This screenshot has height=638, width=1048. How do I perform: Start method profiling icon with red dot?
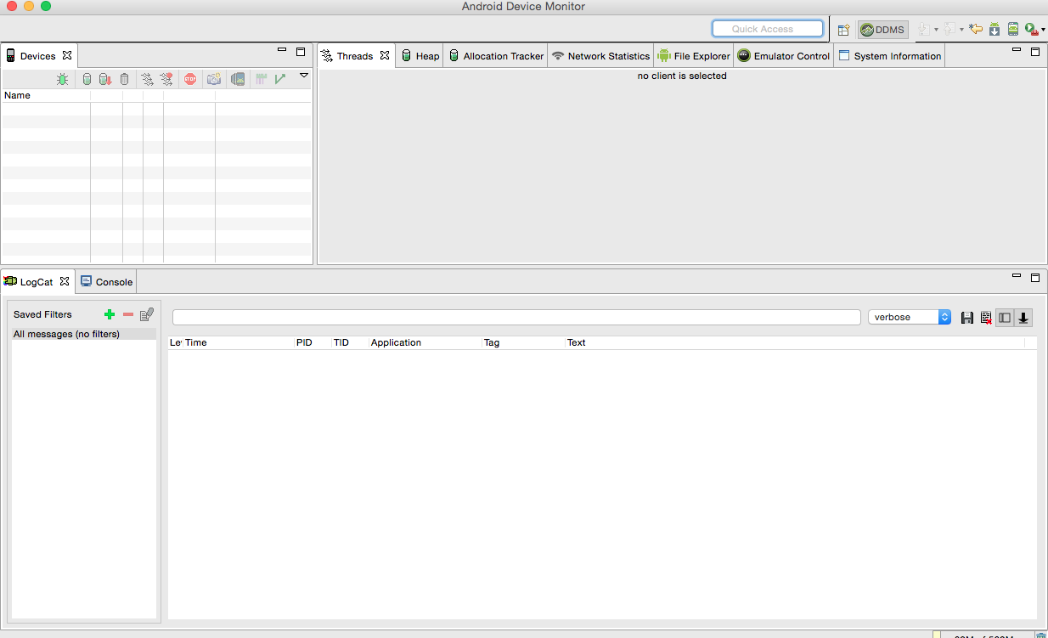click(166, 79)
